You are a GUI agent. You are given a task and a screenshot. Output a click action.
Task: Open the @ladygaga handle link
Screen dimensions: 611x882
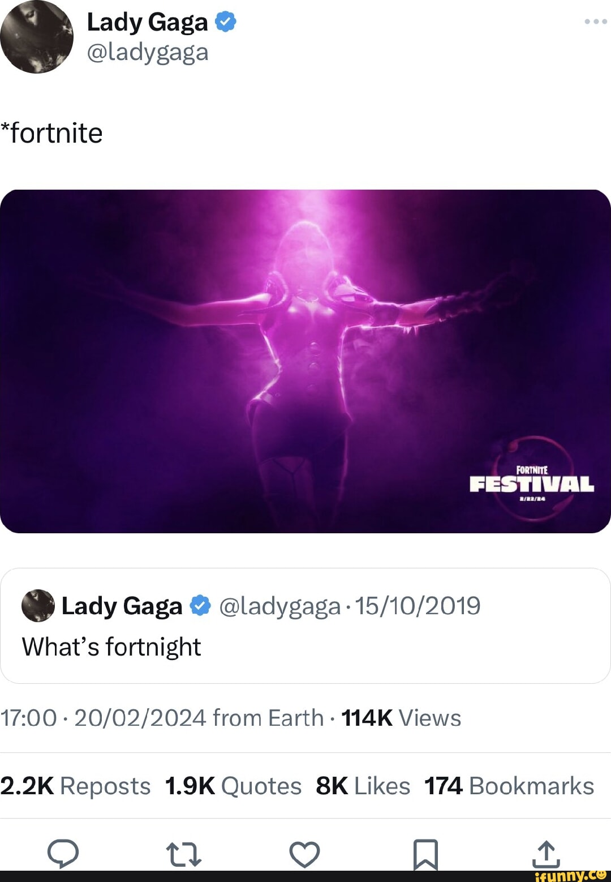click(148, 52)
